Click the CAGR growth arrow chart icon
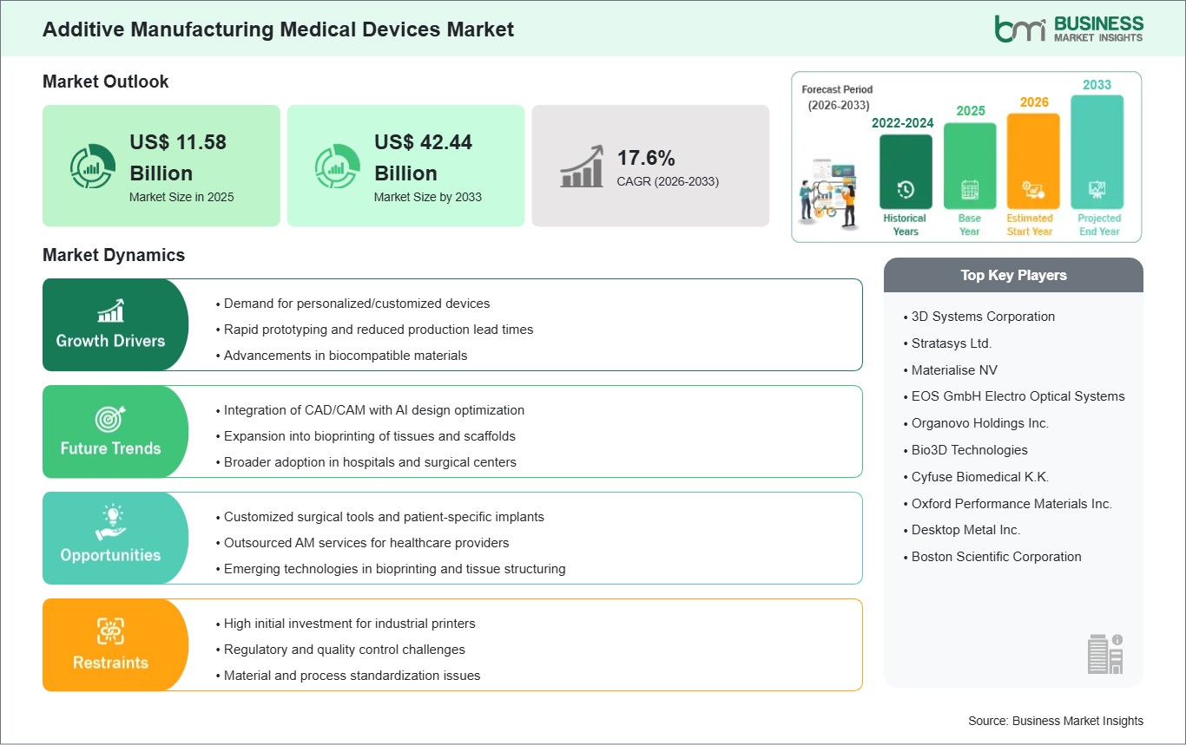 click(582, 166)
